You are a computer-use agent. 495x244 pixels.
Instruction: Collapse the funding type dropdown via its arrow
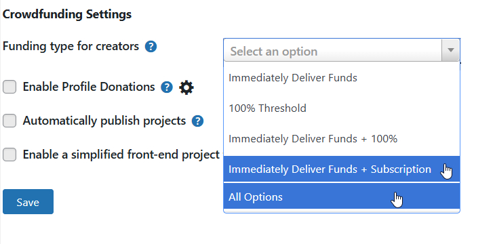click(450, 50)
